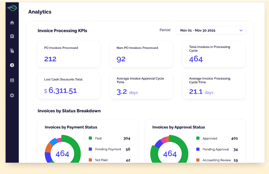The image size is (269, 174).
Task: Click the green Approved legend swatch
Action: tap(198, 138)
